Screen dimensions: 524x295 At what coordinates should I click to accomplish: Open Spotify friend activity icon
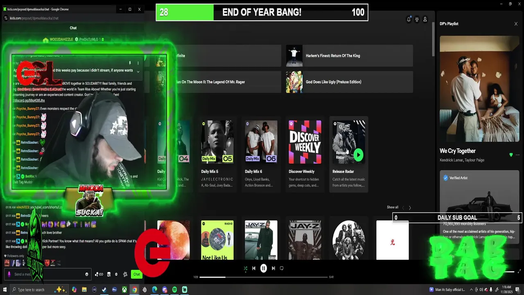[x=417, y=19]
